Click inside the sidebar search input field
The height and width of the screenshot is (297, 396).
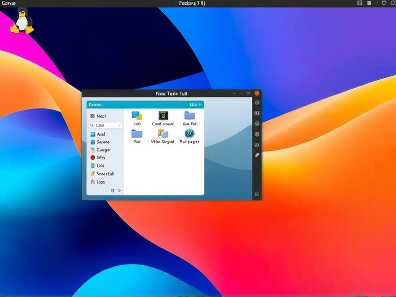point(104,125)
